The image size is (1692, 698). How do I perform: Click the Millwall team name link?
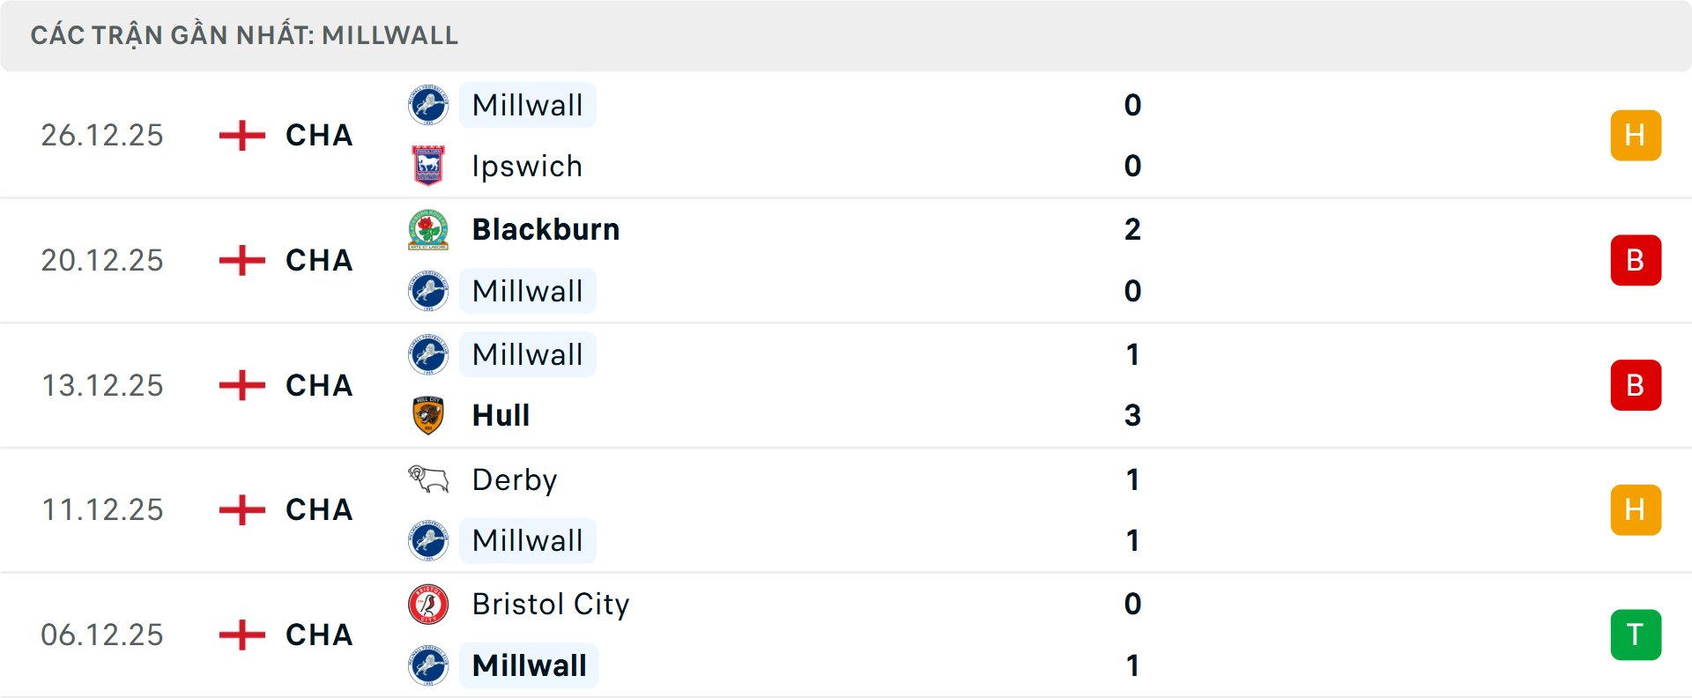[527, 104]
